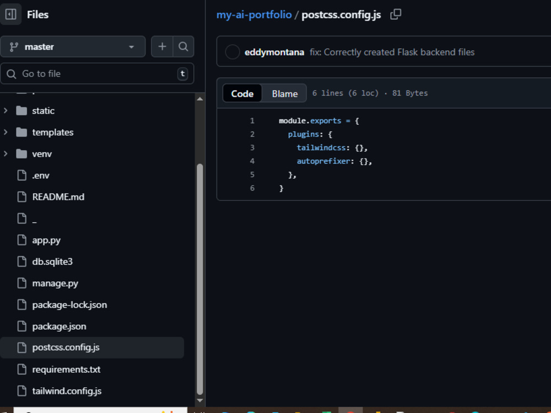551x413 pixels.
Task: Click the requirements.txt file icon
Action: [22, 369]
